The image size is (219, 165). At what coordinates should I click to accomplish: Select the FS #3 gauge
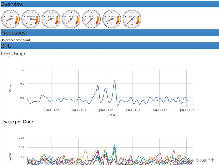tap(92, 19)
